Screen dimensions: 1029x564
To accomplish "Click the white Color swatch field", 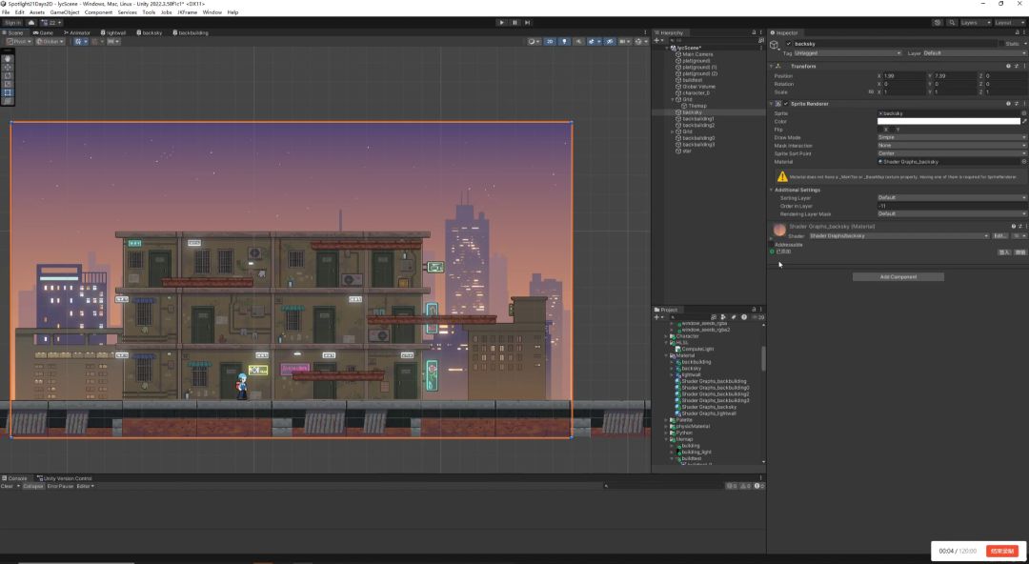I will coord(948,121).
